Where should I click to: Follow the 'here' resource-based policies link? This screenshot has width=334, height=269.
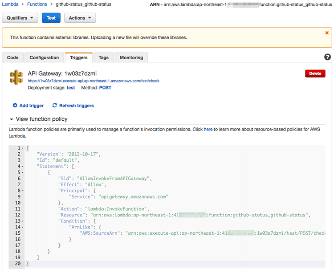[208, 129]
